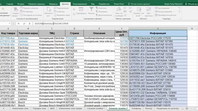The height and width of the screenshot is (111, 198).
Task: Open the Рецензирование tab
Action: click(80, 4)
